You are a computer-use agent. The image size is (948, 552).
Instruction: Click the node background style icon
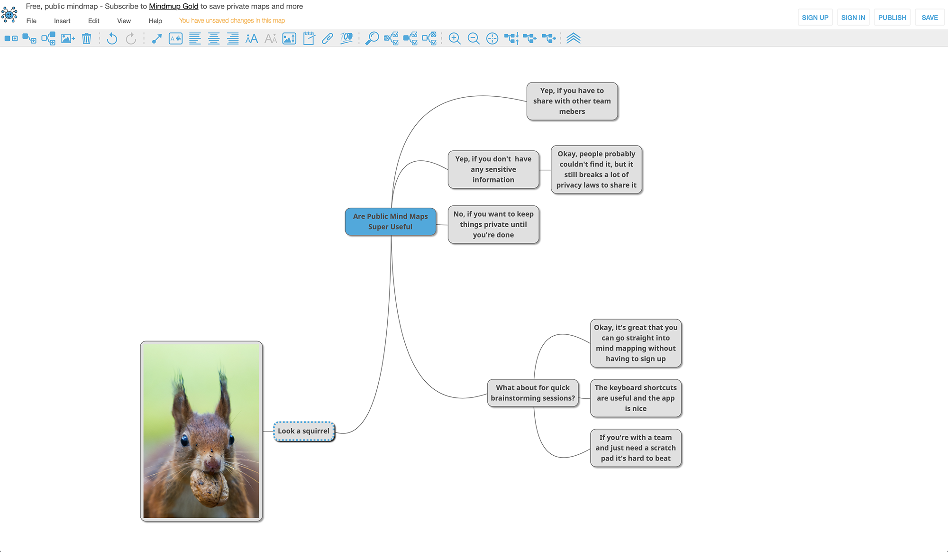tap(175, 38)
